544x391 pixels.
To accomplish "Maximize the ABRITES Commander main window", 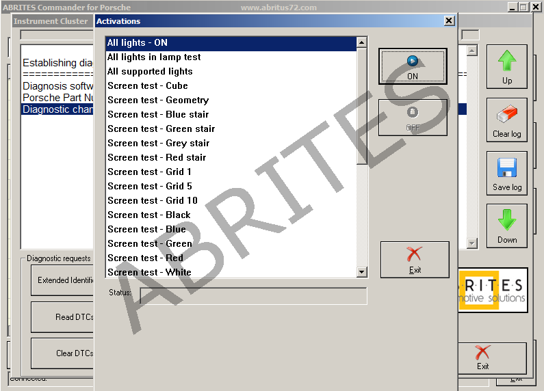I will coord(523,7).
